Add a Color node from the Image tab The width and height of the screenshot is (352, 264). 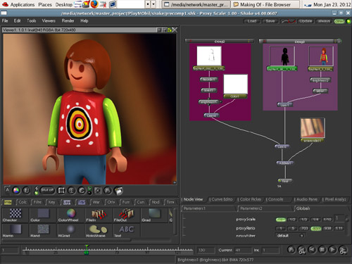coord(43,215)
